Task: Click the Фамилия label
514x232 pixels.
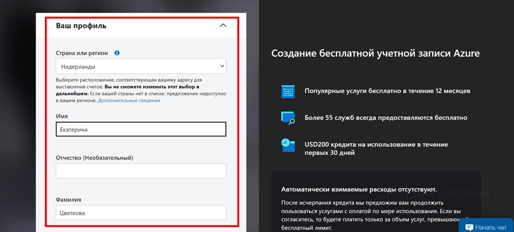Action: (x=69, y=200)
